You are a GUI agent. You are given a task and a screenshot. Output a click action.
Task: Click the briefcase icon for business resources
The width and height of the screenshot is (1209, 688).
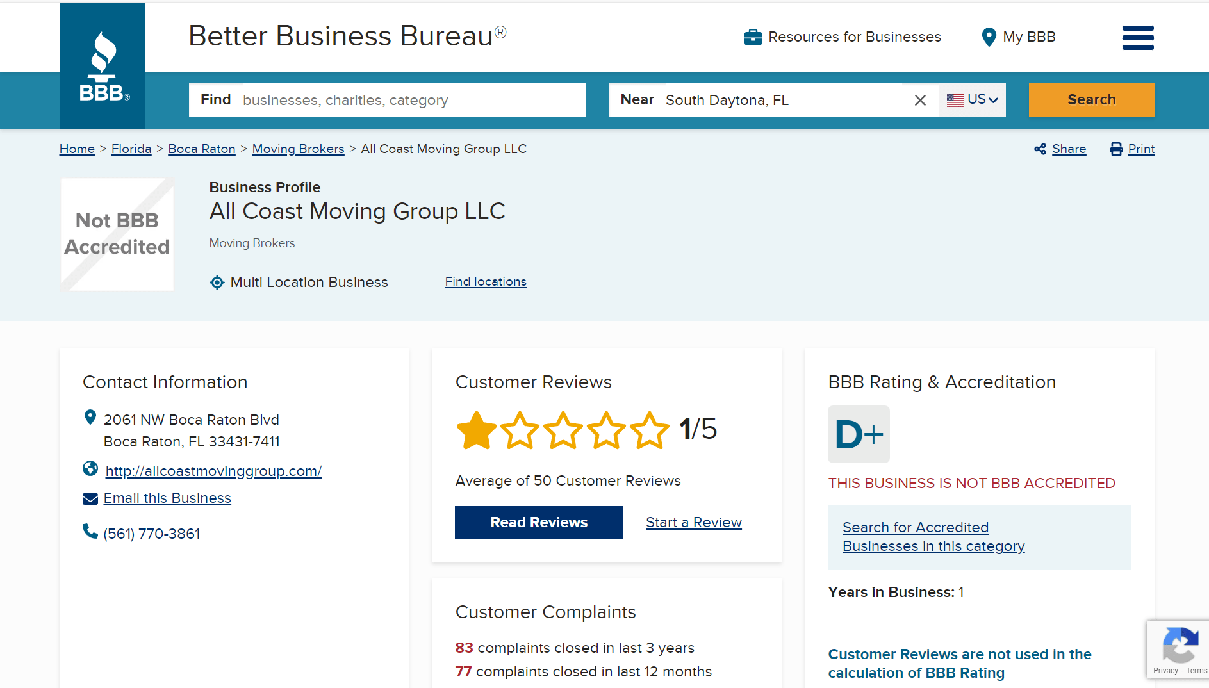[753, 37]
